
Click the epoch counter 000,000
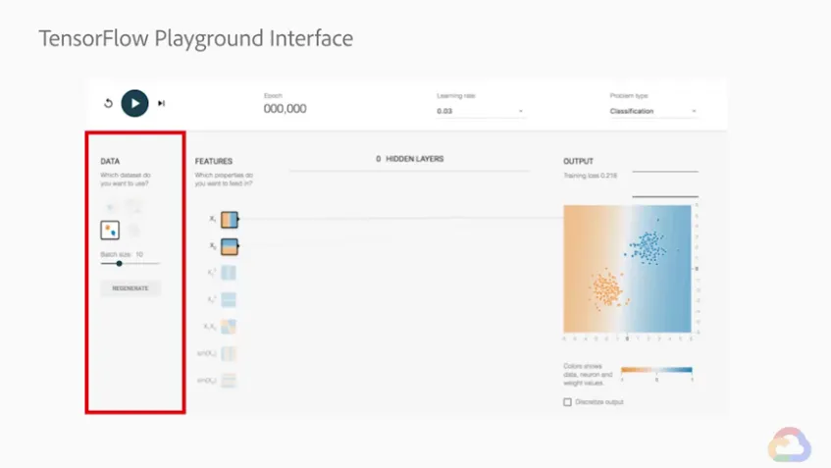coord(286,109)
